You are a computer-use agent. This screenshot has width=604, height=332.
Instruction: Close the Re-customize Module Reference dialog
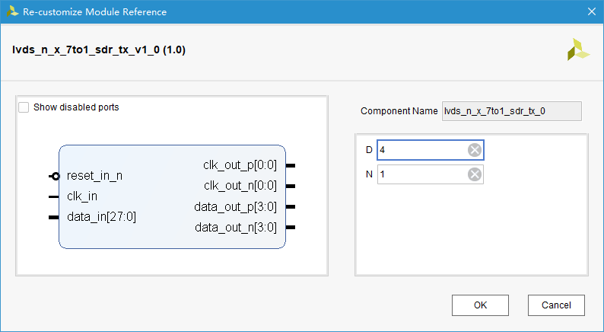tap(591, 11)
